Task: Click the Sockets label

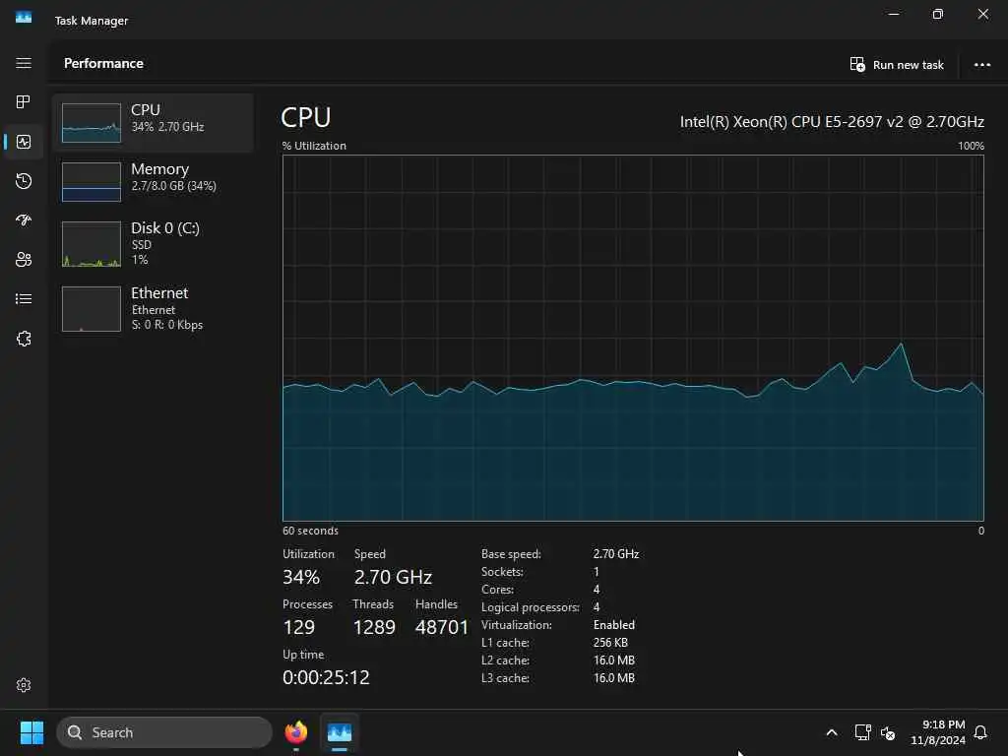Action: click(502, 572)
